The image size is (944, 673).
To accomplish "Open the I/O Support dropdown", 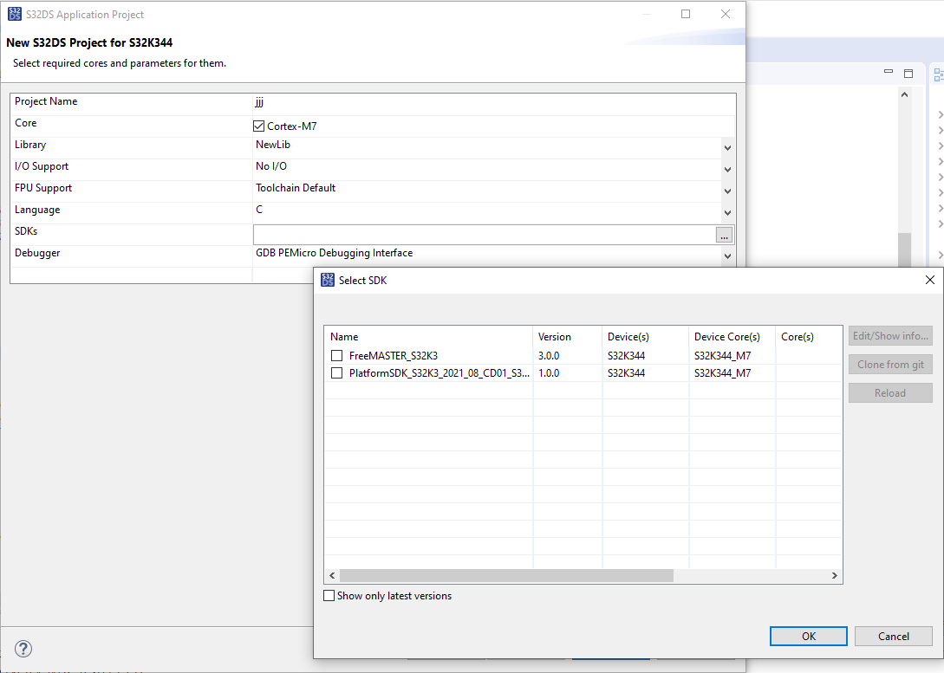I will [x=726, y=169].
